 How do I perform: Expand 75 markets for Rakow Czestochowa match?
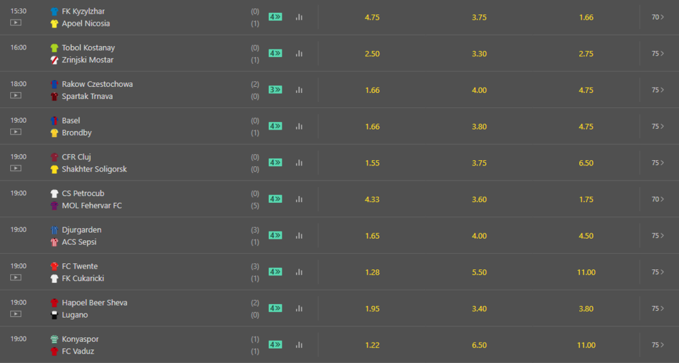tap(657, 90)
